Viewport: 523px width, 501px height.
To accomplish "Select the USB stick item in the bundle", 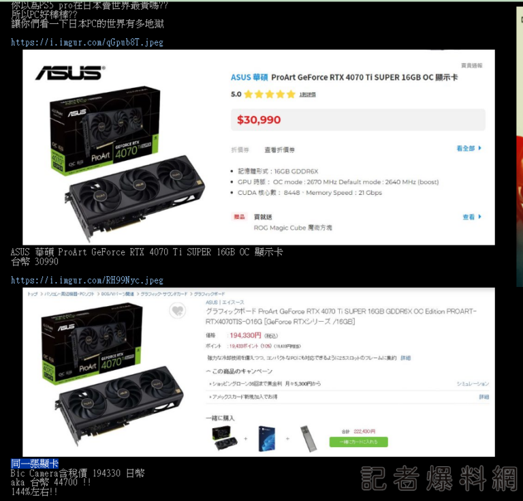I will tap(308, 438).
